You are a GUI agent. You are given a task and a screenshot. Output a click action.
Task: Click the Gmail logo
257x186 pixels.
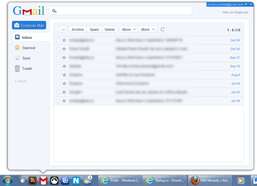pyautogui.click(x=29, y=11)
